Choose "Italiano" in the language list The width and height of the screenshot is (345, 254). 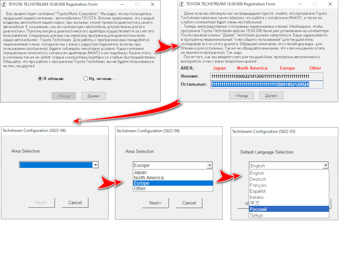[x=289, y=197]
